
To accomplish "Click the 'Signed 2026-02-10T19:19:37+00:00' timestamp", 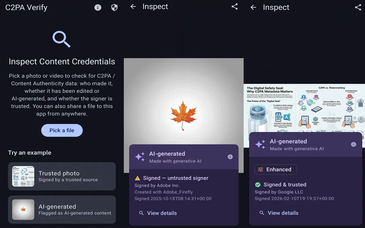I will point(294,199).
